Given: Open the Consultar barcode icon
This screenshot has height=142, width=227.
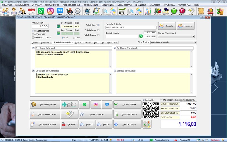Looking at the screenshot, I should coord(77,11).
